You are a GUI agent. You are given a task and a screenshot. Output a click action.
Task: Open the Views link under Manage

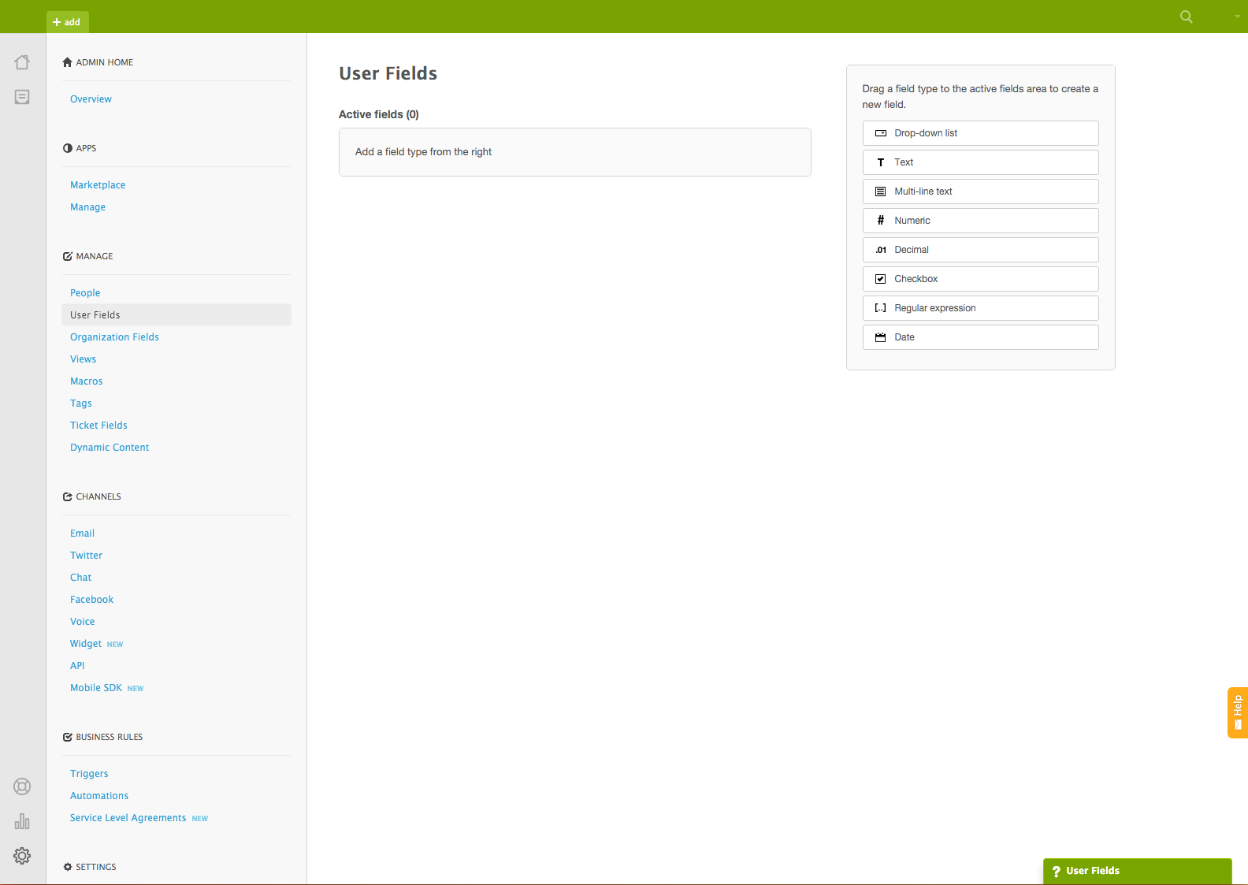pyautogui.click(x=83, y=359)
